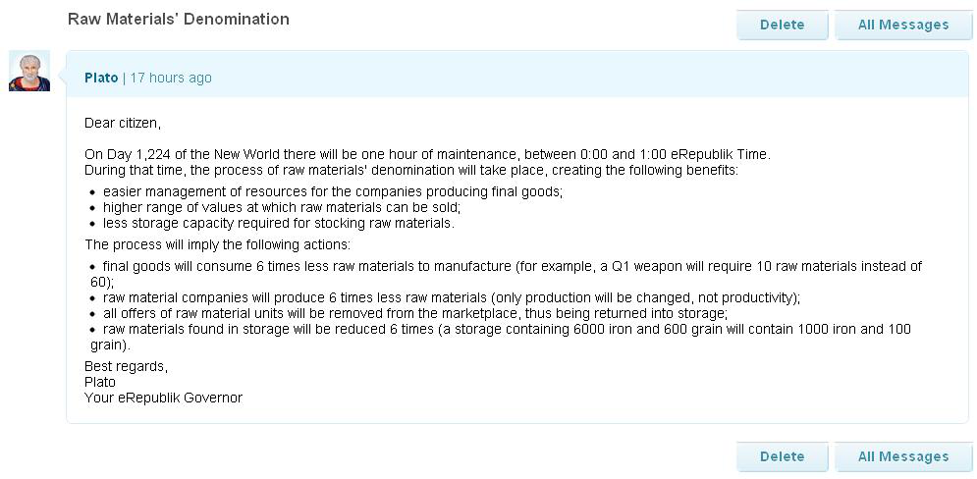The height and width of the screenshot is (479, 977).
Task: Click the "Raw Materials' Denomination" title
Action: point(179,19)
